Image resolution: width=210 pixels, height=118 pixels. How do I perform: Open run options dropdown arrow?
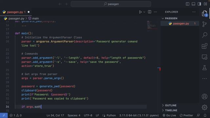(144, 12)
